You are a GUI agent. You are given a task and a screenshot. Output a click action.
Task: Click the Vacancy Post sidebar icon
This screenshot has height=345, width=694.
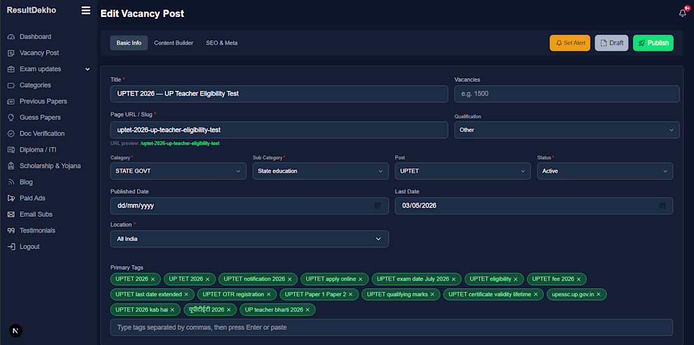pyautogui.click(x=11, y=53)
